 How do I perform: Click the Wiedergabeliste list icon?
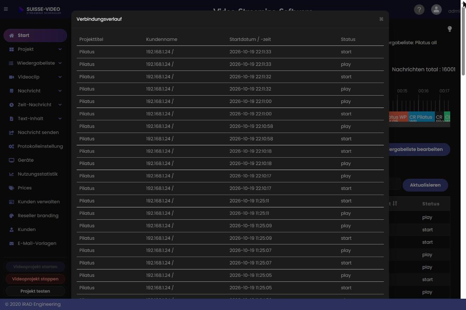[x=11, y=63]
